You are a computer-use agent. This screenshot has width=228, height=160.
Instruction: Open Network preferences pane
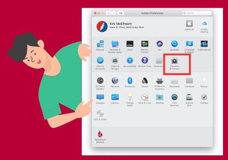pyautogui.click(x=115, y=82)
